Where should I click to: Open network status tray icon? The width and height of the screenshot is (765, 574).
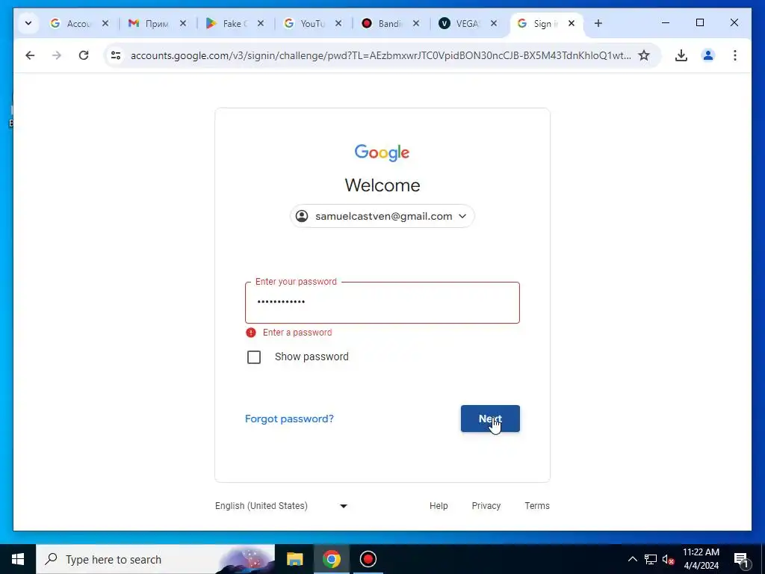coord(651,559)
